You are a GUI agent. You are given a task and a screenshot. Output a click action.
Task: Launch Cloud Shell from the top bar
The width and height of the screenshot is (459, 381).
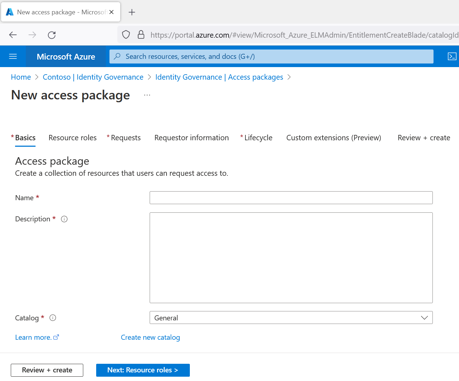[452, 56]
